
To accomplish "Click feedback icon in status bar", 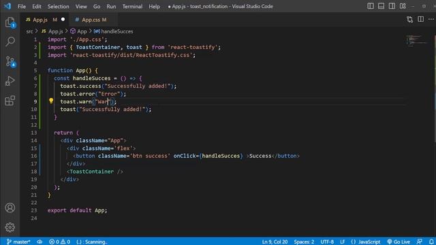I will click(x=420, y=242).
